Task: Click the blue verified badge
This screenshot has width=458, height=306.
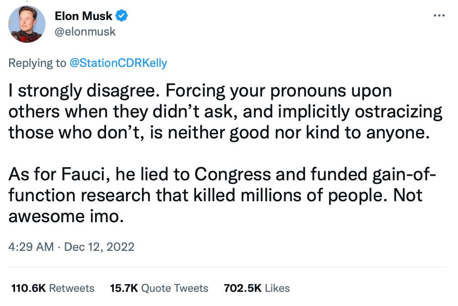Action: tap(122, 16)
